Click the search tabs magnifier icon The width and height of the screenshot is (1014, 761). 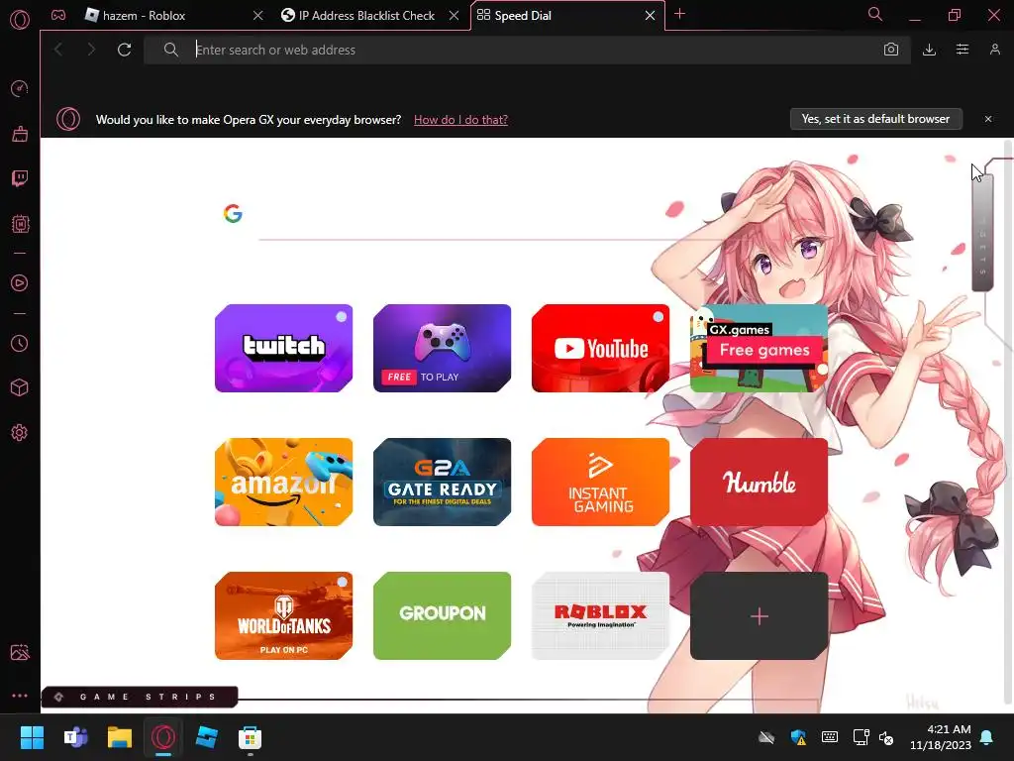pos(875,14)
